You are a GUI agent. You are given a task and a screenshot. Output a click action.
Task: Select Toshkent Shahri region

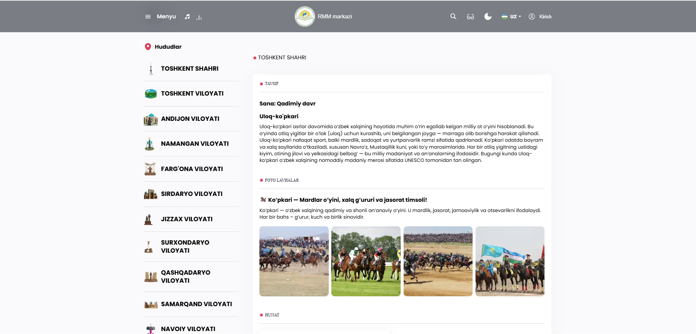(190, 68)
